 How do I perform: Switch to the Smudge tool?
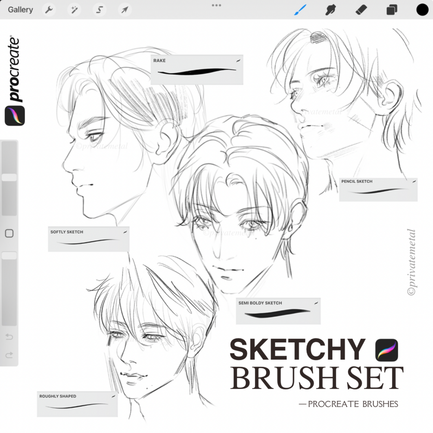pos(331,9)
